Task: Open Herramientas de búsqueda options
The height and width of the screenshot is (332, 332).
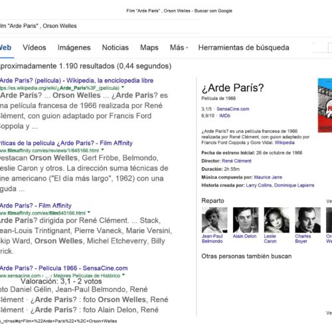Action: [x=244, y=48]
